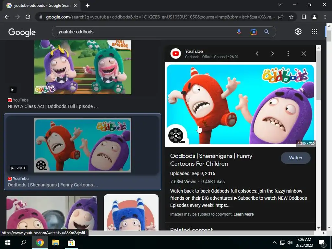Click the preview panel scrollbar thumb
This screenshot has height=249, width=332.
318,75
